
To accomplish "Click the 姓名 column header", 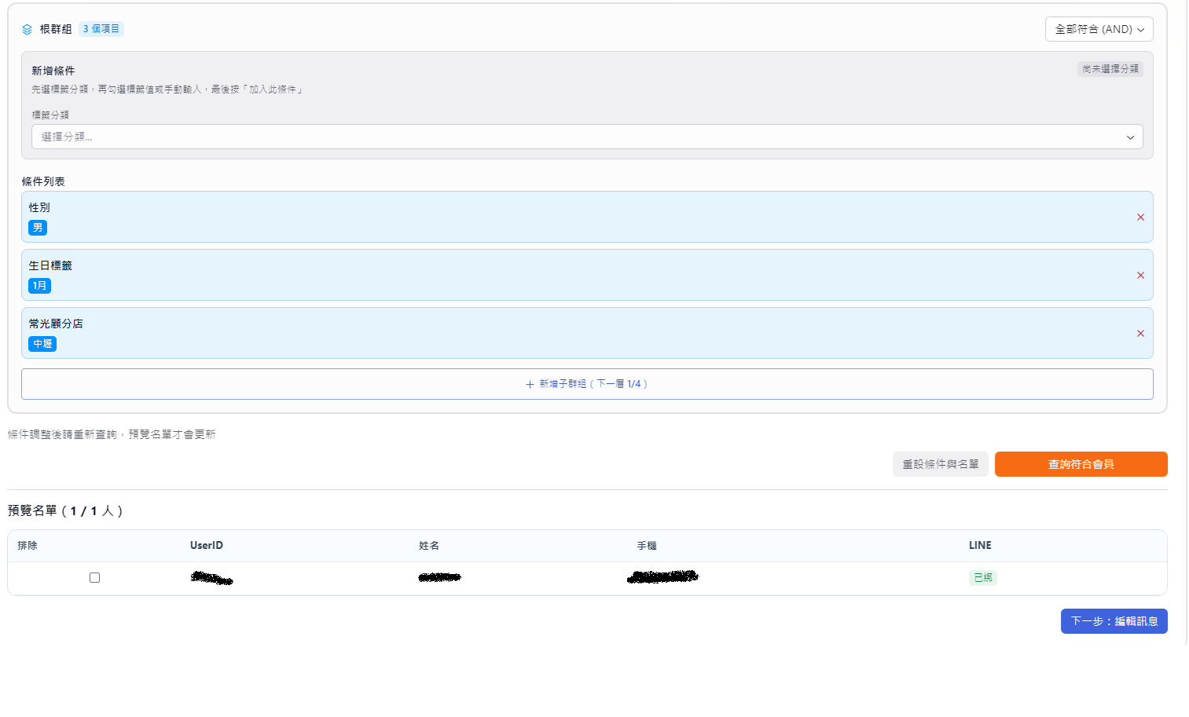I will 429,546.
